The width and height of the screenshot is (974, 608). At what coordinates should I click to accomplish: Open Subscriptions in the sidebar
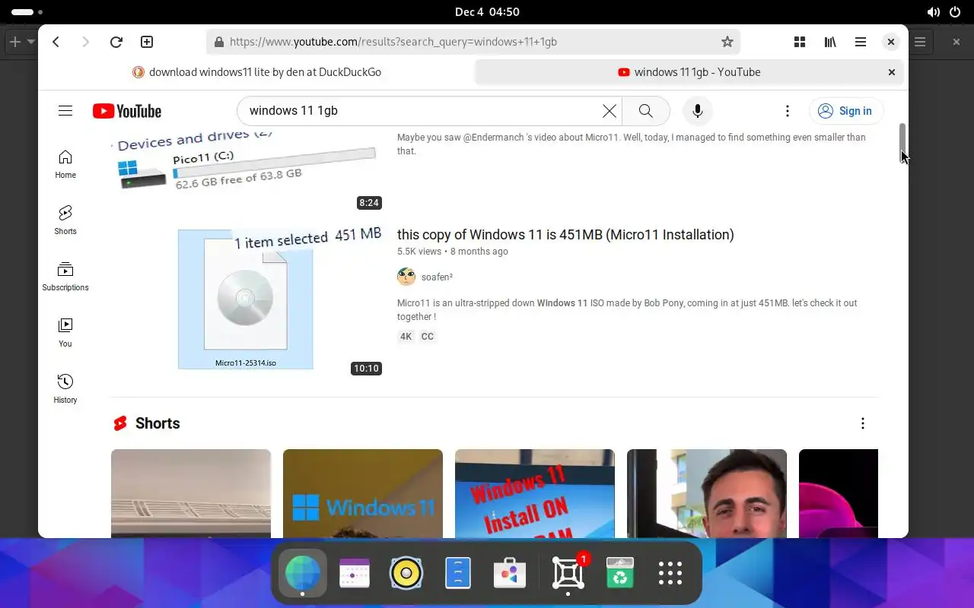coord(65,277)
